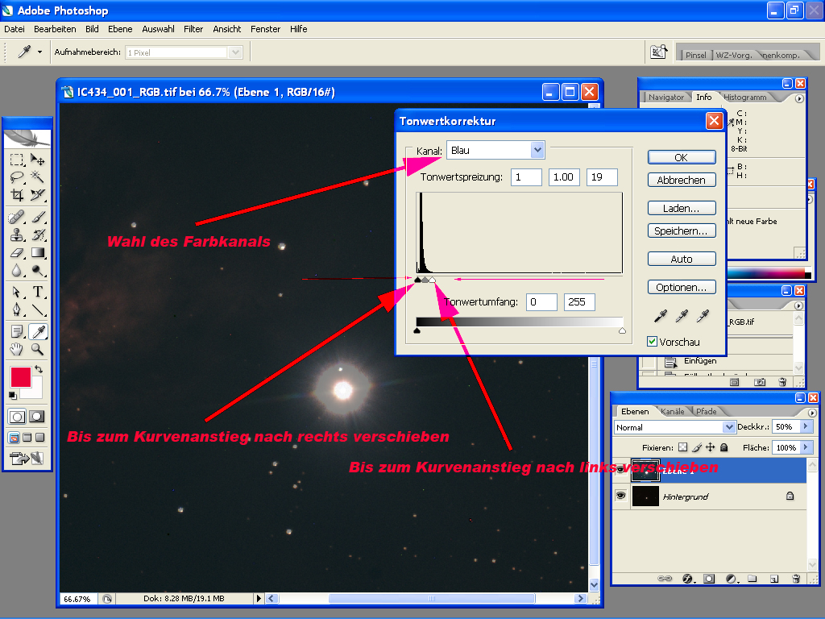Select the History Brush tool

point(37,235)
